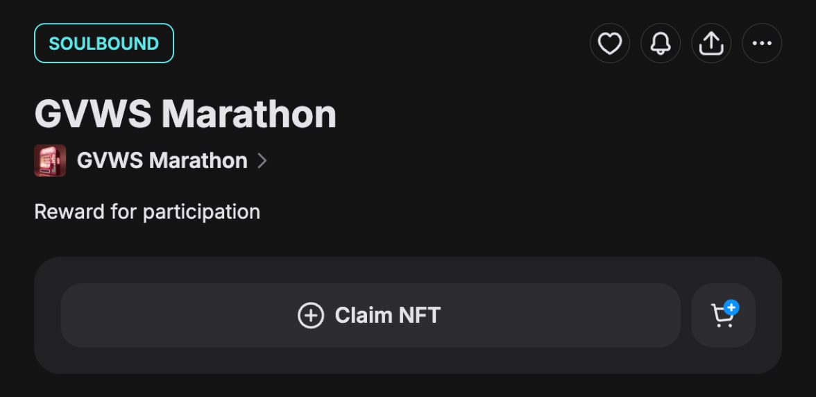Click the circled plus icon beside Claim NFT
The width and height of the screenshot is (816, 397).
coord(311,316)
